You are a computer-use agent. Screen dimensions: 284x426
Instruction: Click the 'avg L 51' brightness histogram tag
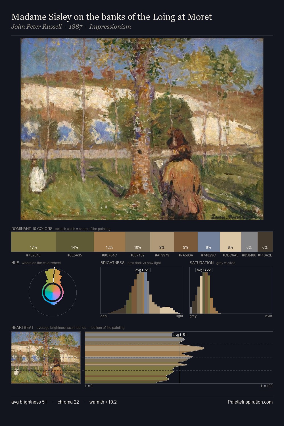coord(142,270)
